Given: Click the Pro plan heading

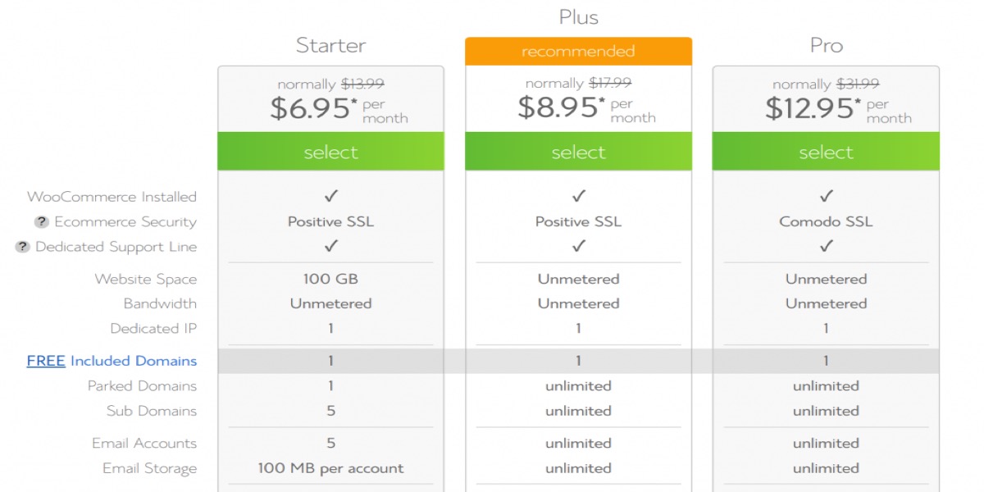Looking at the screenshot, I should tap(826, 45).
